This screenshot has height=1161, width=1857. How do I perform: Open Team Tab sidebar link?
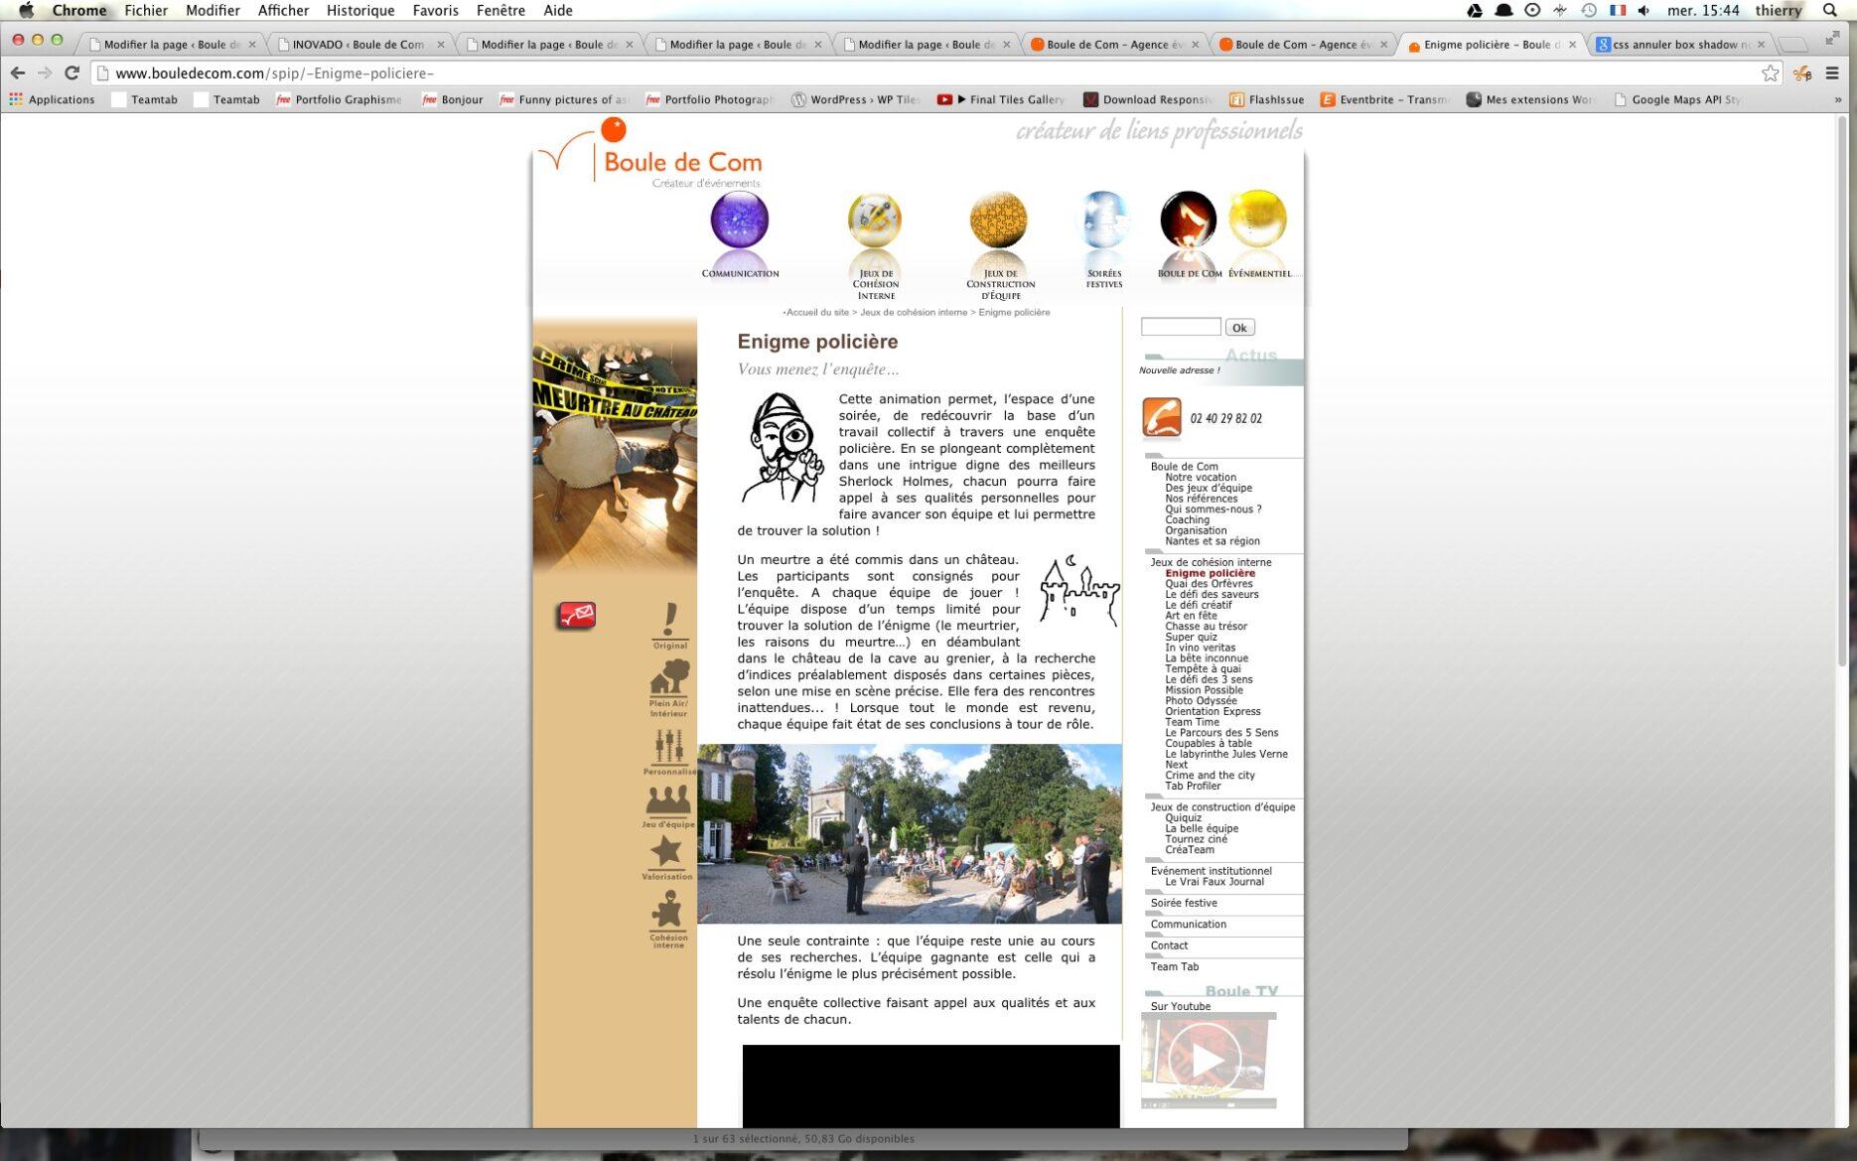(x=1174, y=966)
